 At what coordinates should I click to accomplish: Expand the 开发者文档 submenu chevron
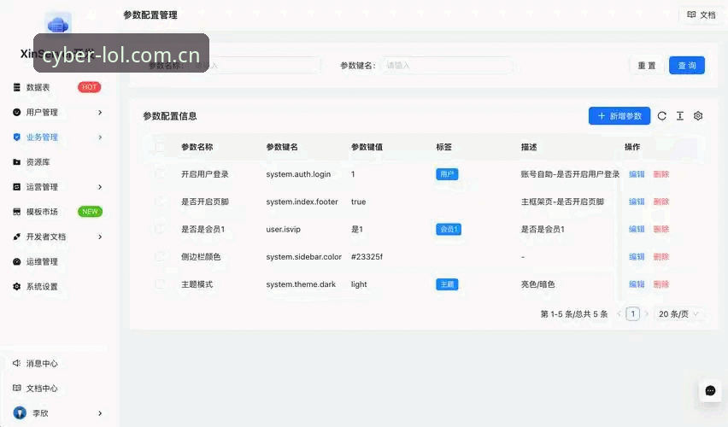click(100, 237)
